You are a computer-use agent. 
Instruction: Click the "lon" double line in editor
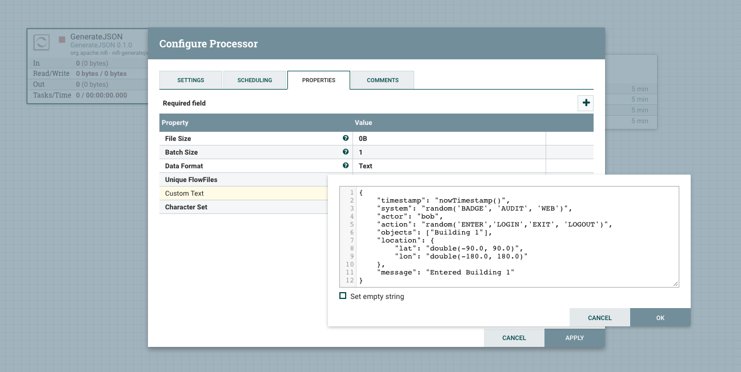[462, 256]
